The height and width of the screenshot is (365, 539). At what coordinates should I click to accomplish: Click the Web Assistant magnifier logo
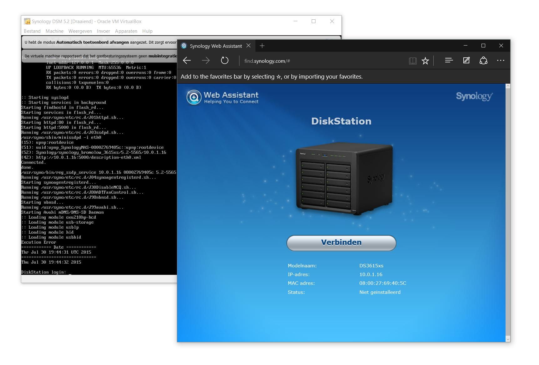tap(194, 97)
